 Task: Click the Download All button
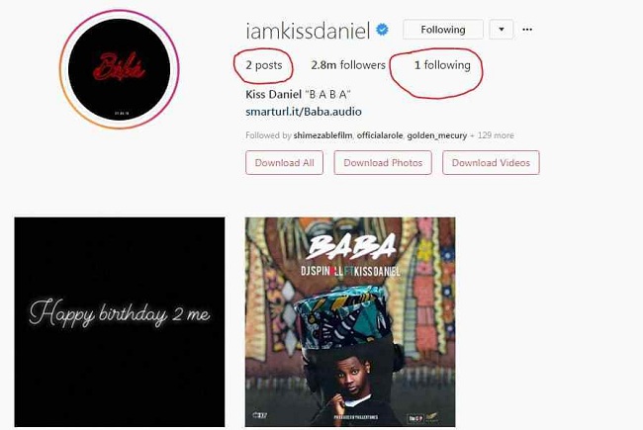(284, 163)
